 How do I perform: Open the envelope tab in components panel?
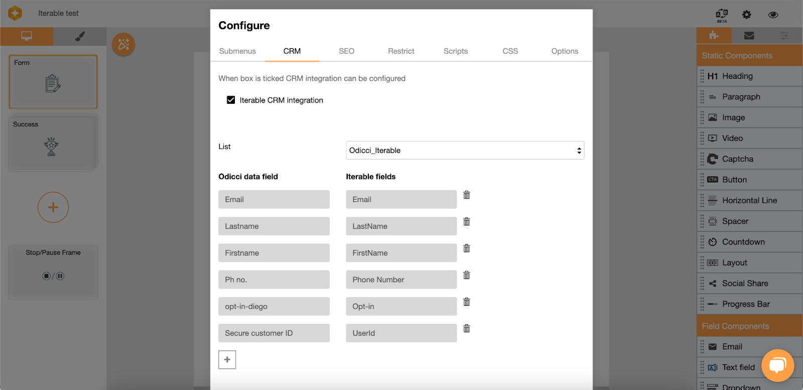coord(749,36)
